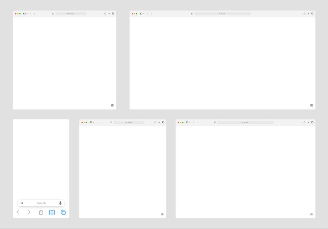Click forward arrow in bottom-middle browser window

(101, 123)
